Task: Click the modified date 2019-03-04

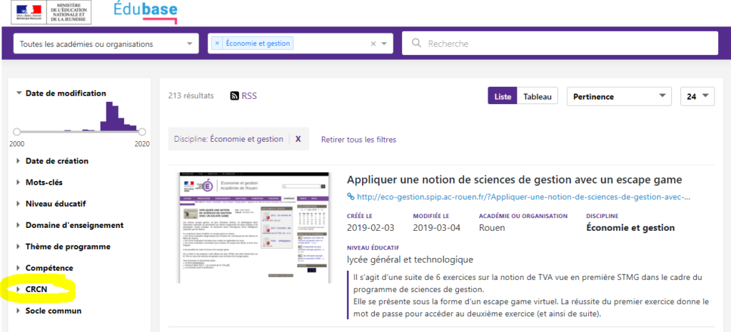Action: coord(436,228)
